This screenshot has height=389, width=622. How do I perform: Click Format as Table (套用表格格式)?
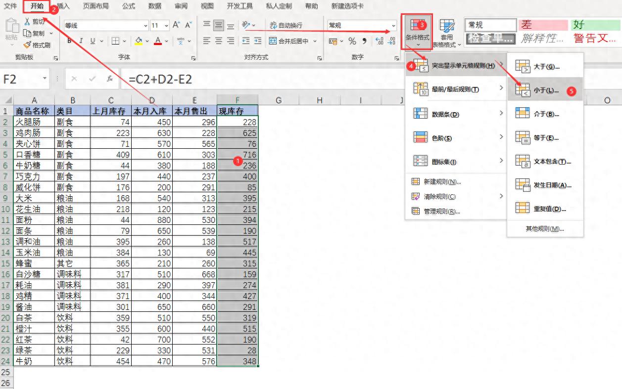(446, 34)
